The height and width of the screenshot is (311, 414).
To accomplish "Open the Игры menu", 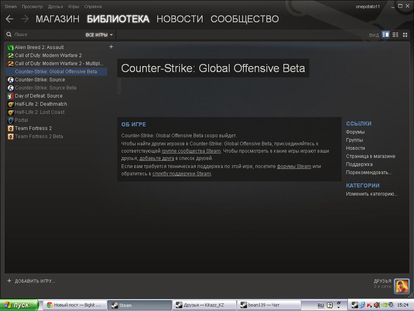I will 74,6.
